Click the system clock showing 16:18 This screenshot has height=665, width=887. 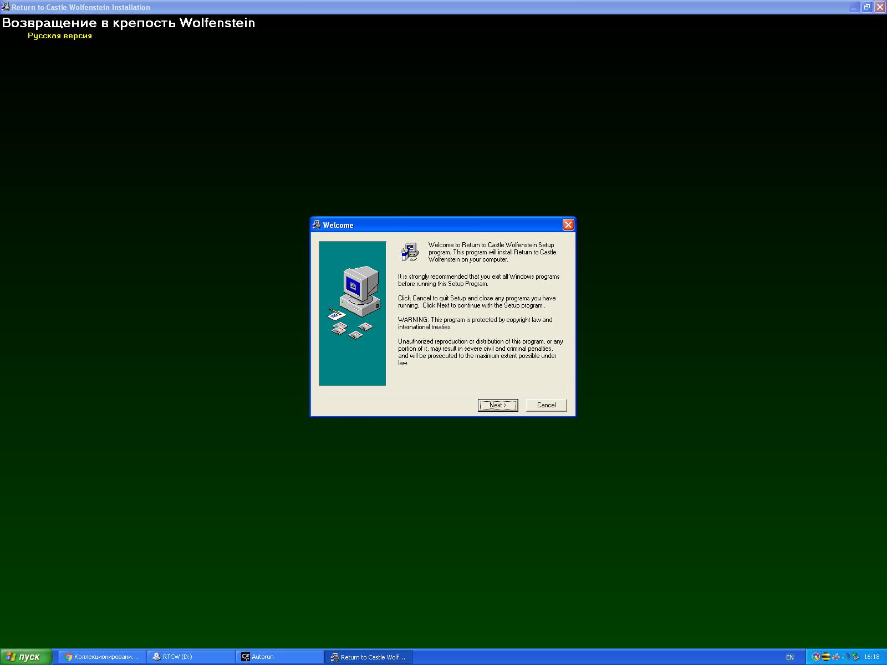(871, 657)
